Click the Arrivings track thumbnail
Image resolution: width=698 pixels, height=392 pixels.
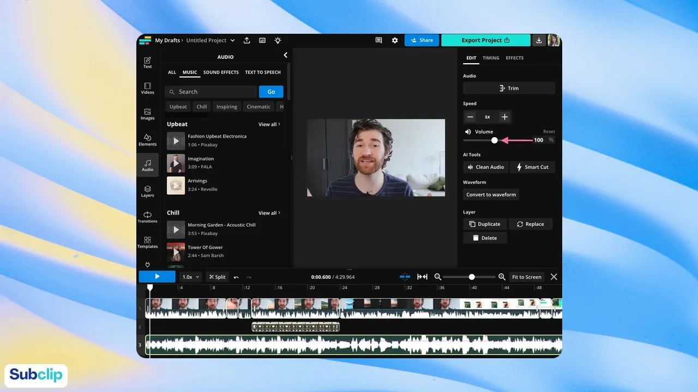pos(176,185)
